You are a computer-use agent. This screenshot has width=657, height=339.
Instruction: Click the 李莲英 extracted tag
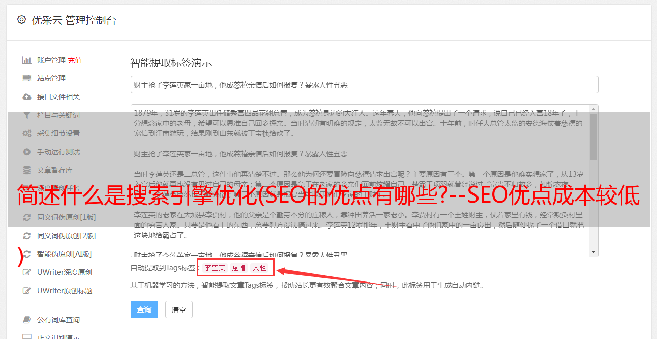pyautogui.click(x=215, y=268)
